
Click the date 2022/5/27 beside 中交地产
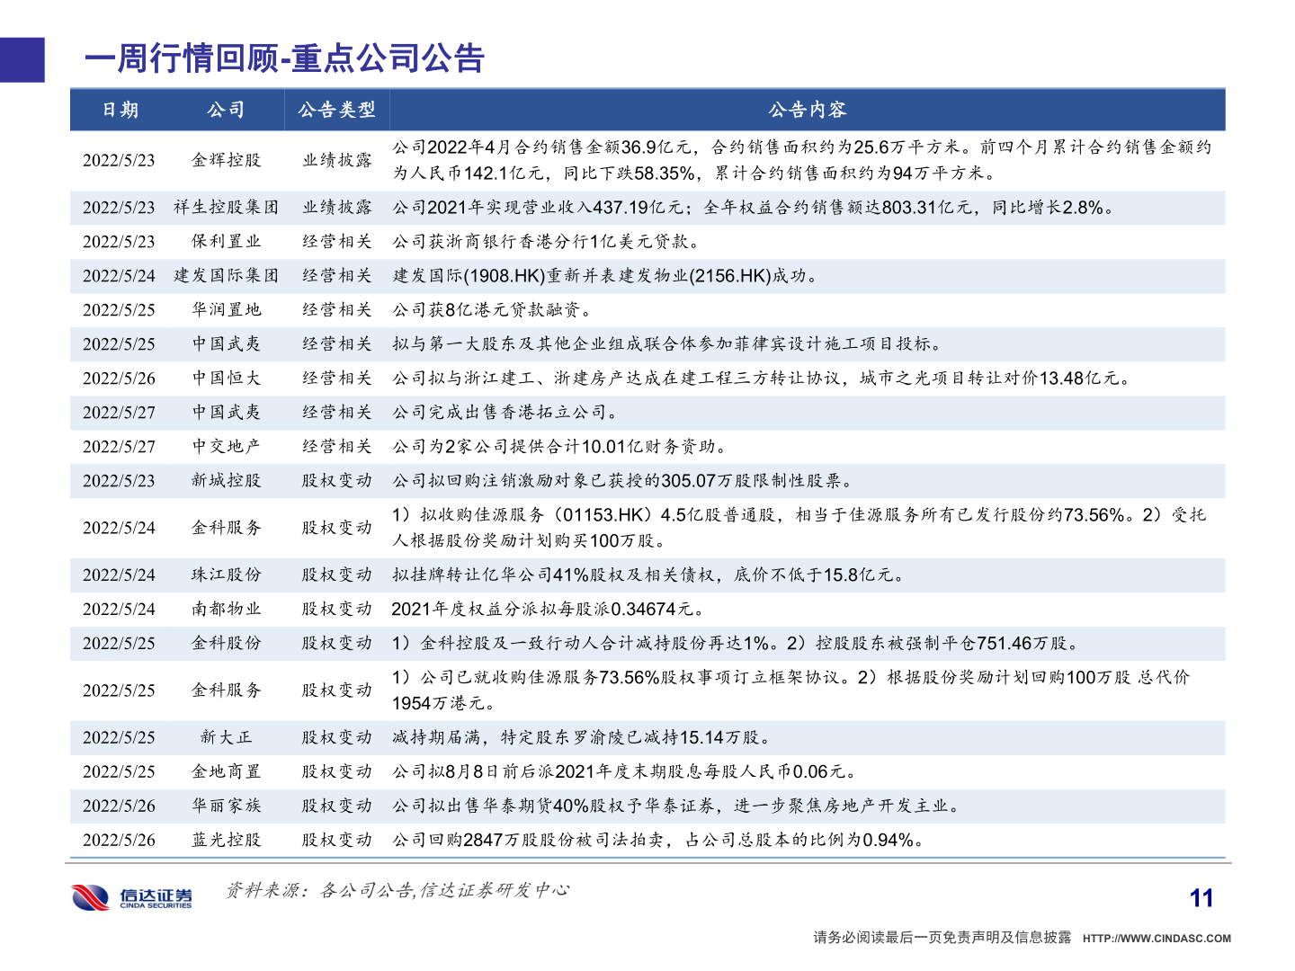119,448
